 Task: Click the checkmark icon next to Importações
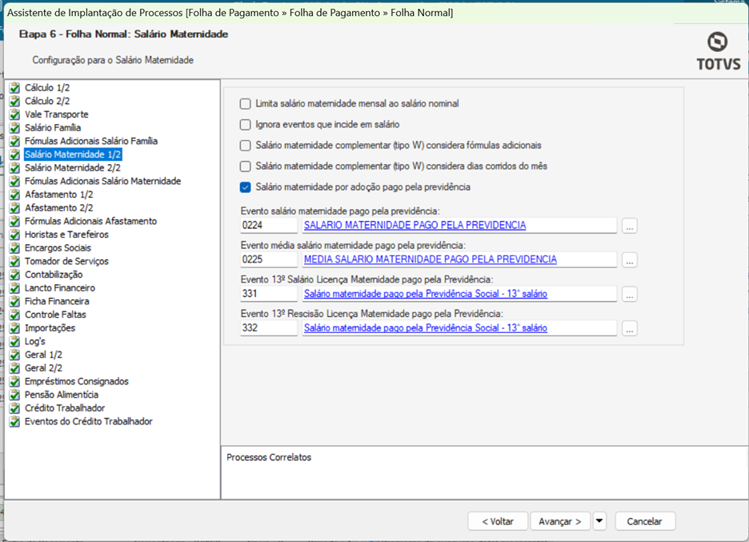(14, 328)
